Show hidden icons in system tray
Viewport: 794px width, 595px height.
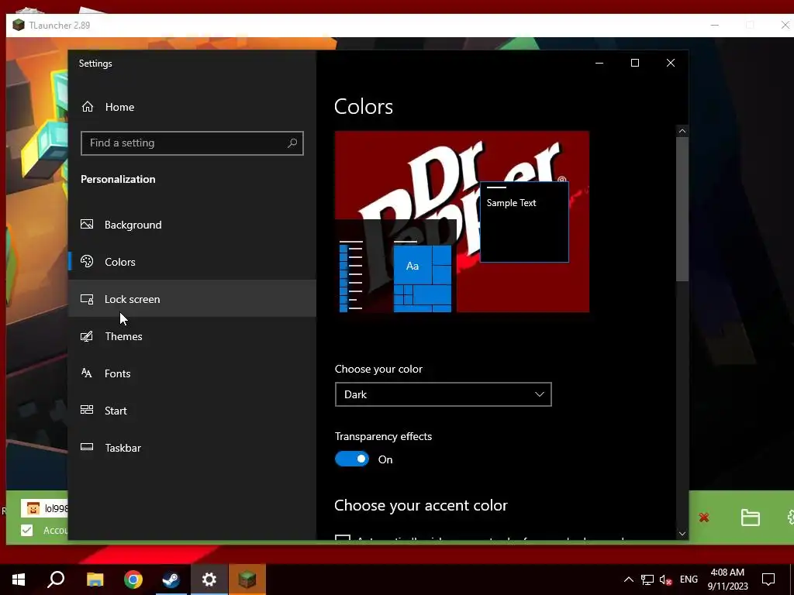click(628, 580)
